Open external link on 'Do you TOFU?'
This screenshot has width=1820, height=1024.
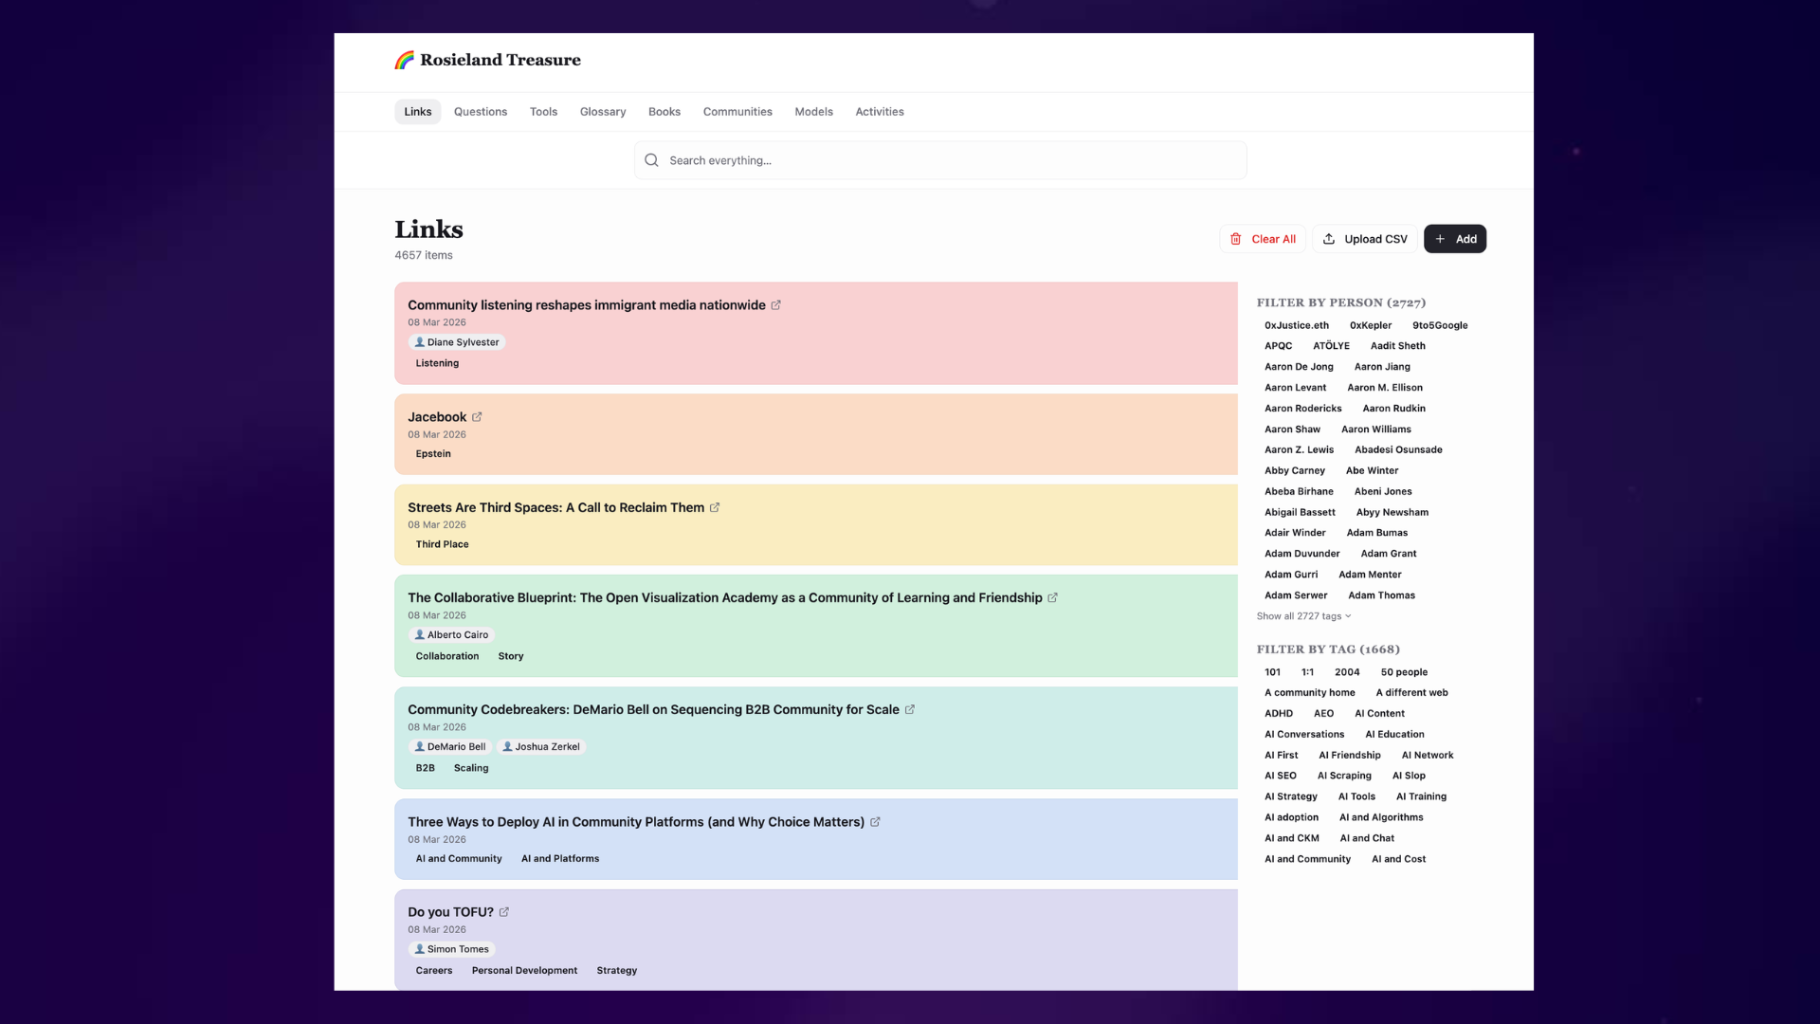(502, 911)
